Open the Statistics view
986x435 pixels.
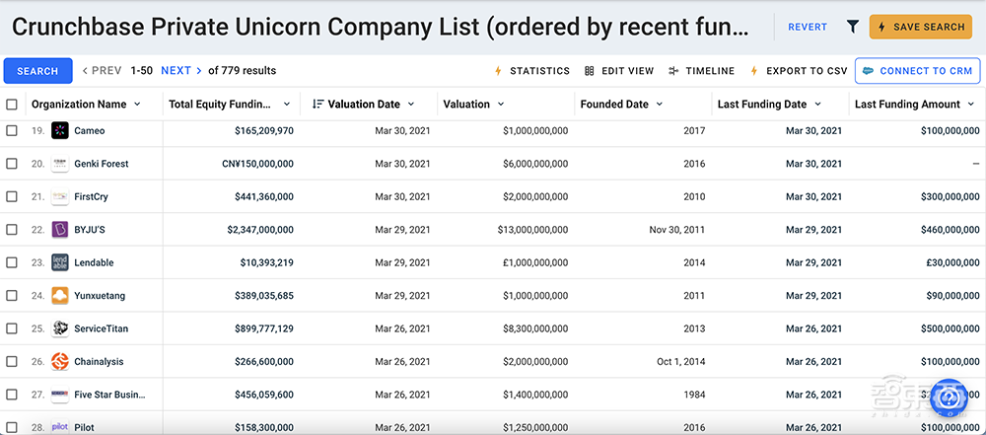coord(532,71)
